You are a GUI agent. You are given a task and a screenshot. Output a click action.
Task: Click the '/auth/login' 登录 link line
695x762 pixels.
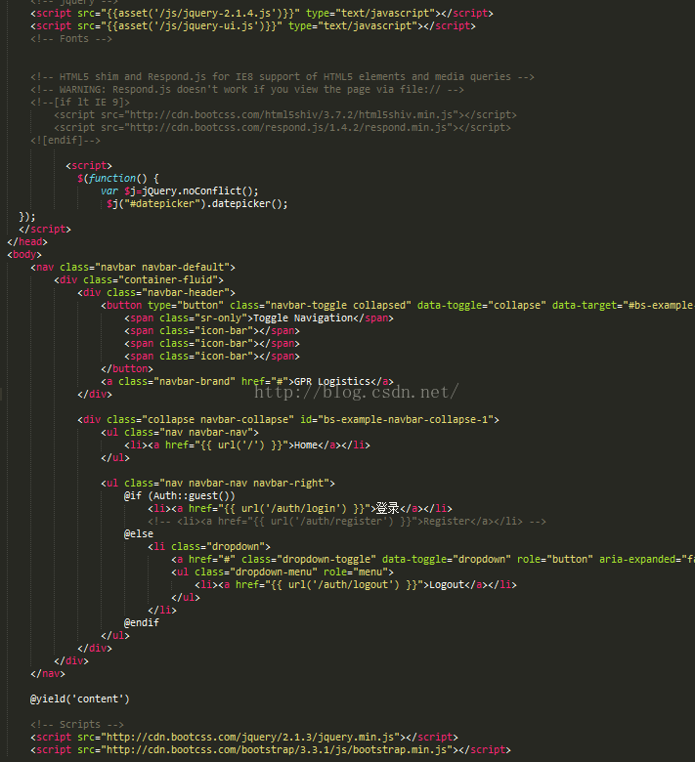click(x=300, y=508)
